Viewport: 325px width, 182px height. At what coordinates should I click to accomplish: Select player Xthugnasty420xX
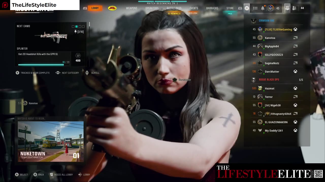pyautogui.click(x=277, y=114)
